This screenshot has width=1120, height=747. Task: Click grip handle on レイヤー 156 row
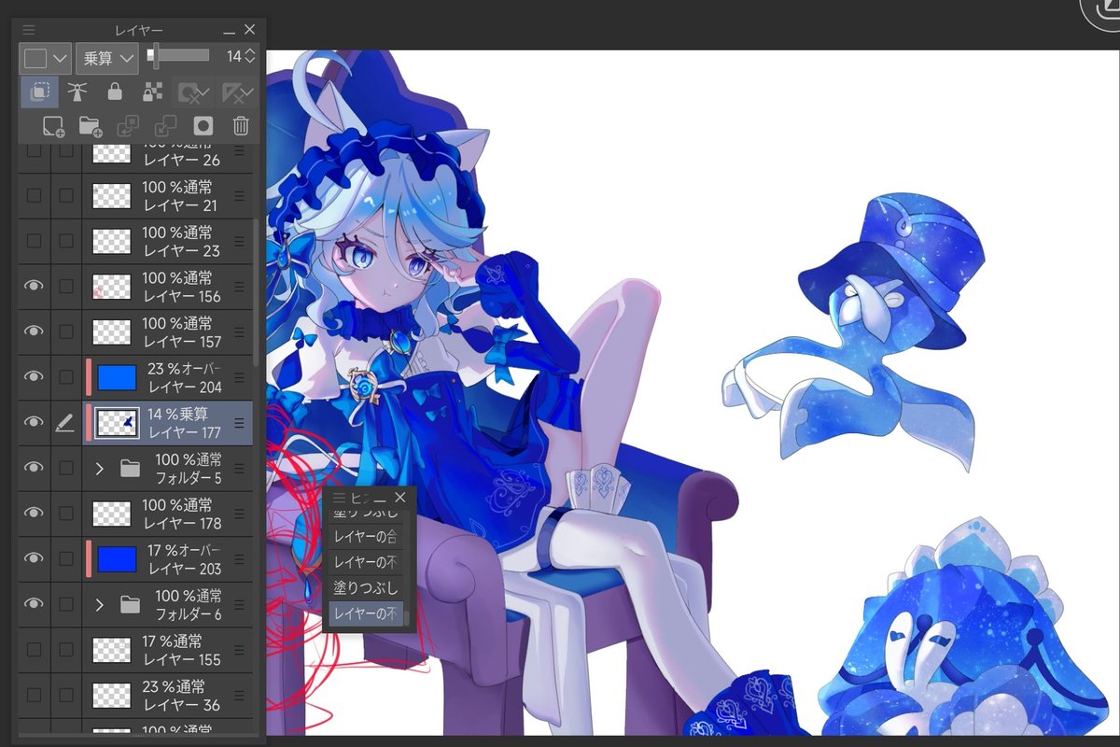(x=239, y=287)
